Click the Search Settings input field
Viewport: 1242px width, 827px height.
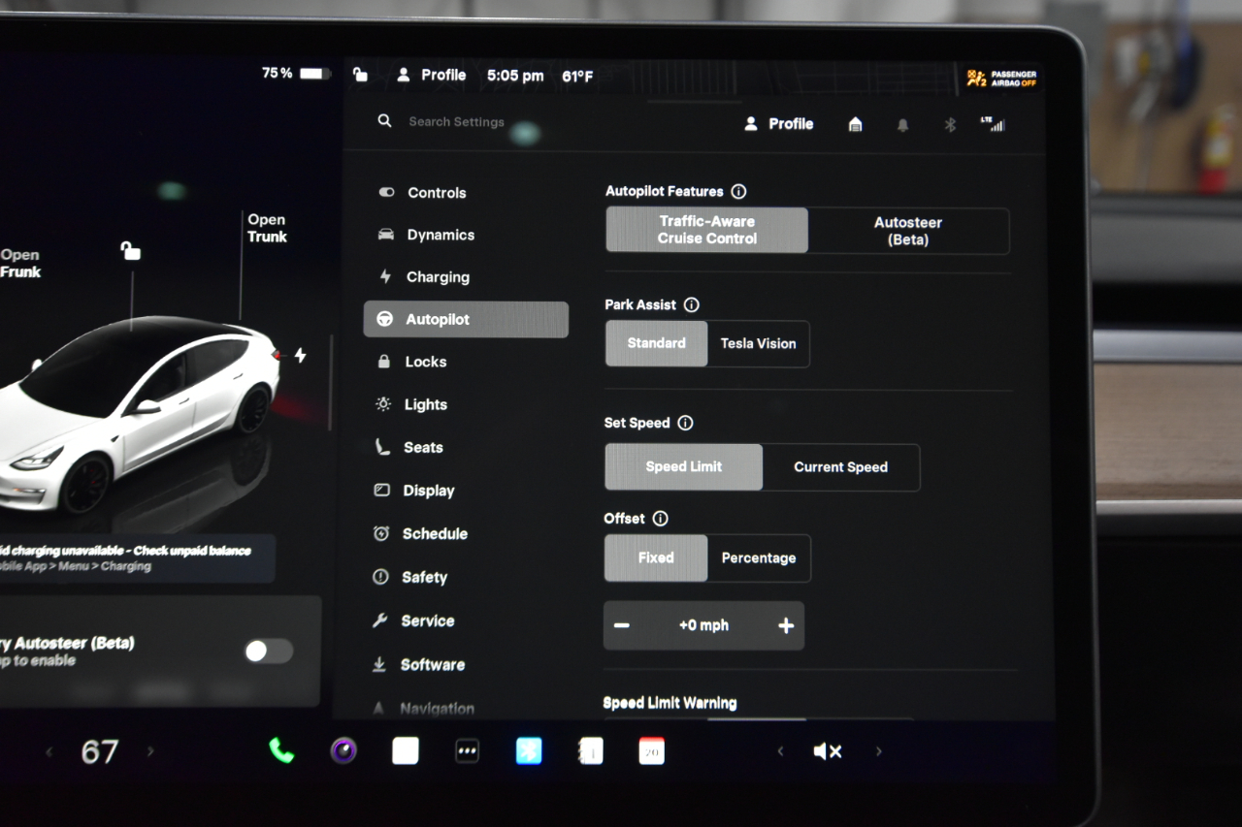tap(456, 122)
